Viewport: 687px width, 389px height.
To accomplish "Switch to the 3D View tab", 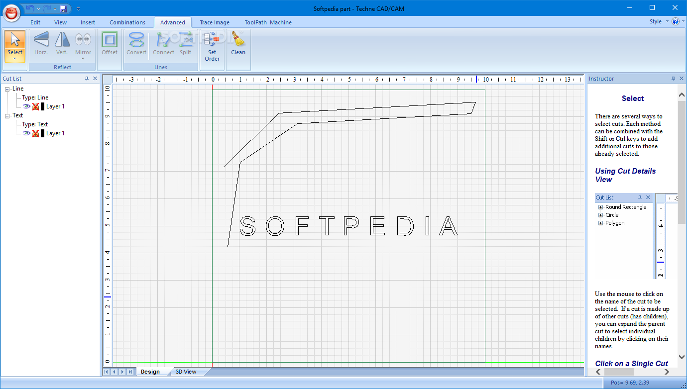I will 186,372.
